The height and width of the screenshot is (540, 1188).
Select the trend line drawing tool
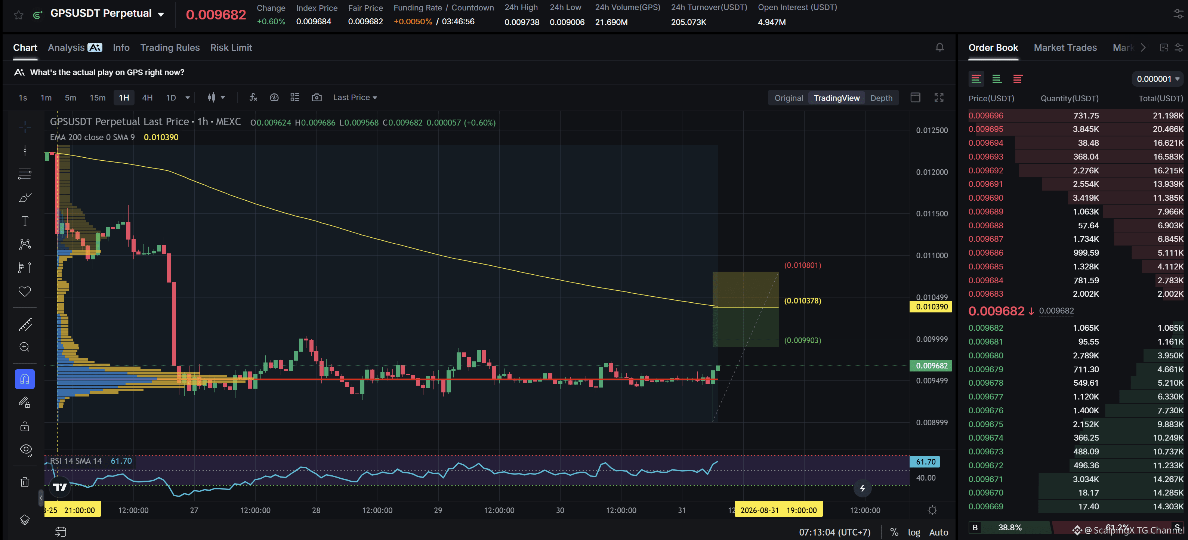tap(25, 150)
